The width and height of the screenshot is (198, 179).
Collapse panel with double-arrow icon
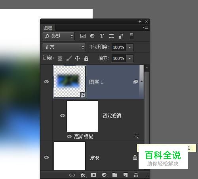pyautogui.click(x=140, y=22)
